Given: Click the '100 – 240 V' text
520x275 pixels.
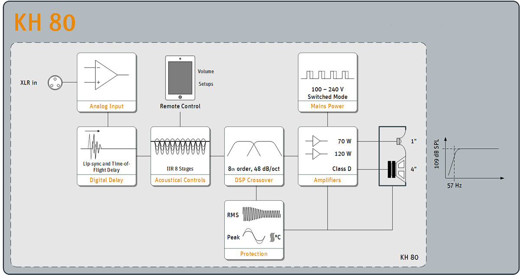Looking at the screenshot, I should click(x=328, y=88).
